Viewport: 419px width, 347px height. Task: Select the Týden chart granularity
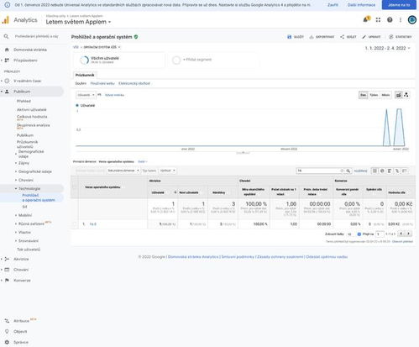click(374, 95)
